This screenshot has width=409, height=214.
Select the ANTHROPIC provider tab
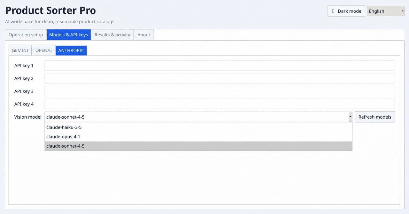(71, 50)
